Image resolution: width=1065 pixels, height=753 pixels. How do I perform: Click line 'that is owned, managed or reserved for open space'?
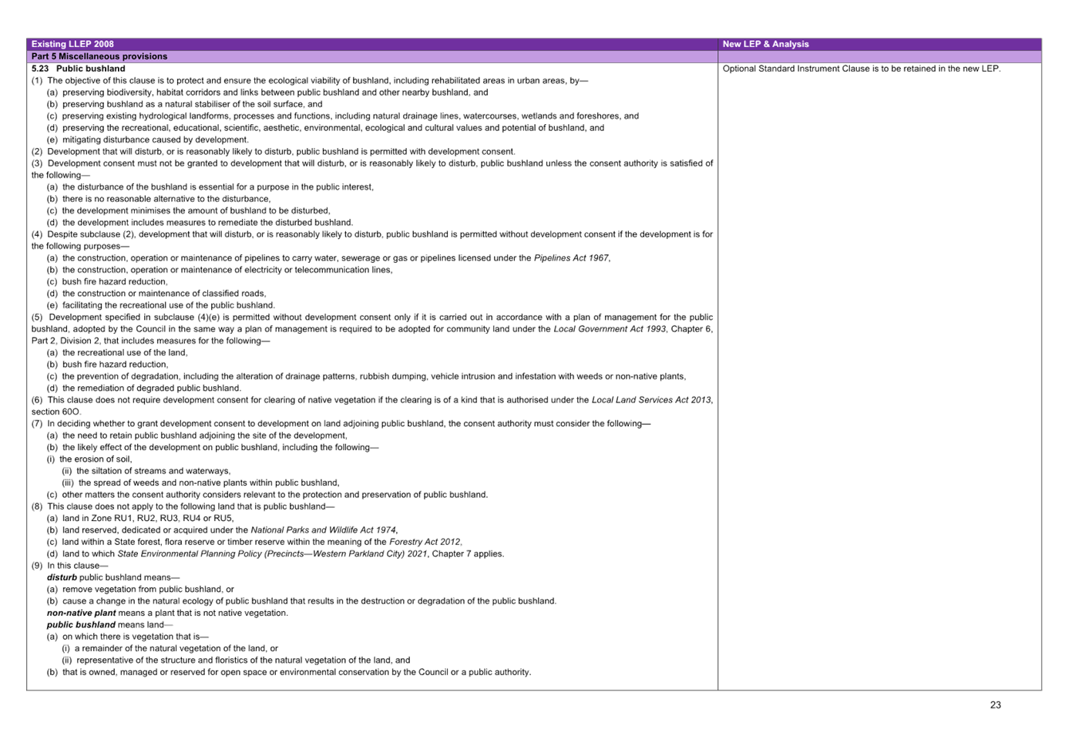point(289,672)
